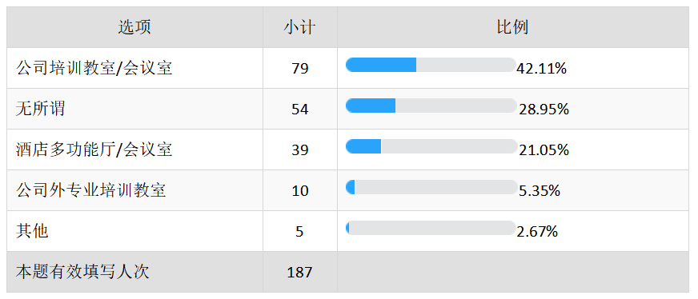Select the 酒店多功能厅/会议室 option label
698x299 pixels.
[x=94, y=149]
